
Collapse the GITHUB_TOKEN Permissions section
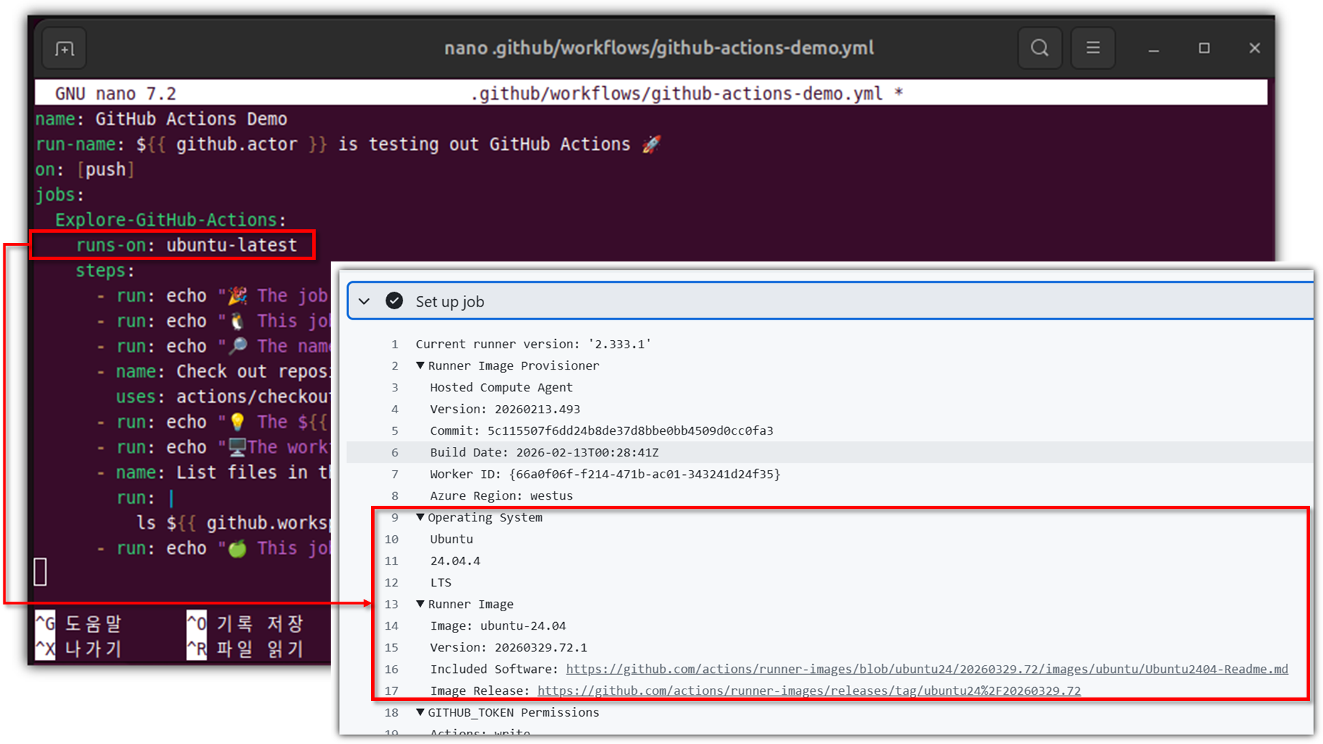[x=420, y=712]
